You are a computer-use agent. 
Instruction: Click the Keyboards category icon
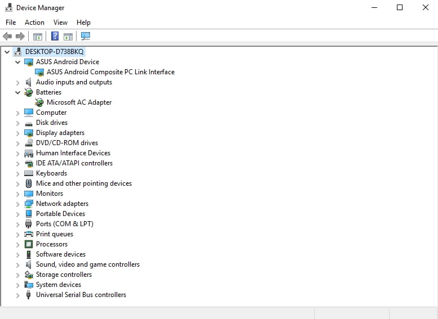pyautogui.click(x=29, y=173)
